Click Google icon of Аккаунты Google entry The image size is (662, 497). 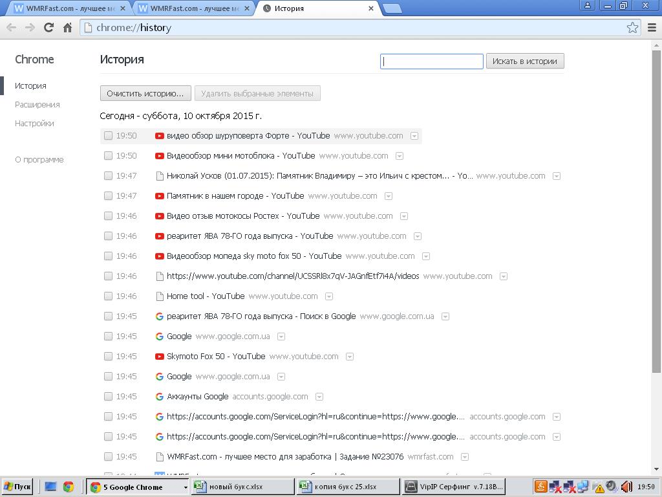tap(159, 397)
